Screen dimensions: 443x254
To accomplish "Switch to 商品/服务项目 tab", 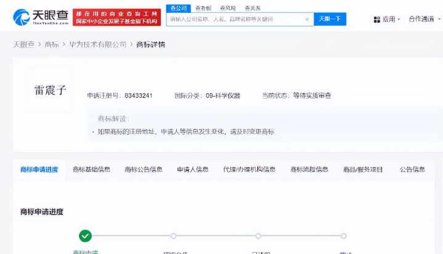I will tap(363, 170).
